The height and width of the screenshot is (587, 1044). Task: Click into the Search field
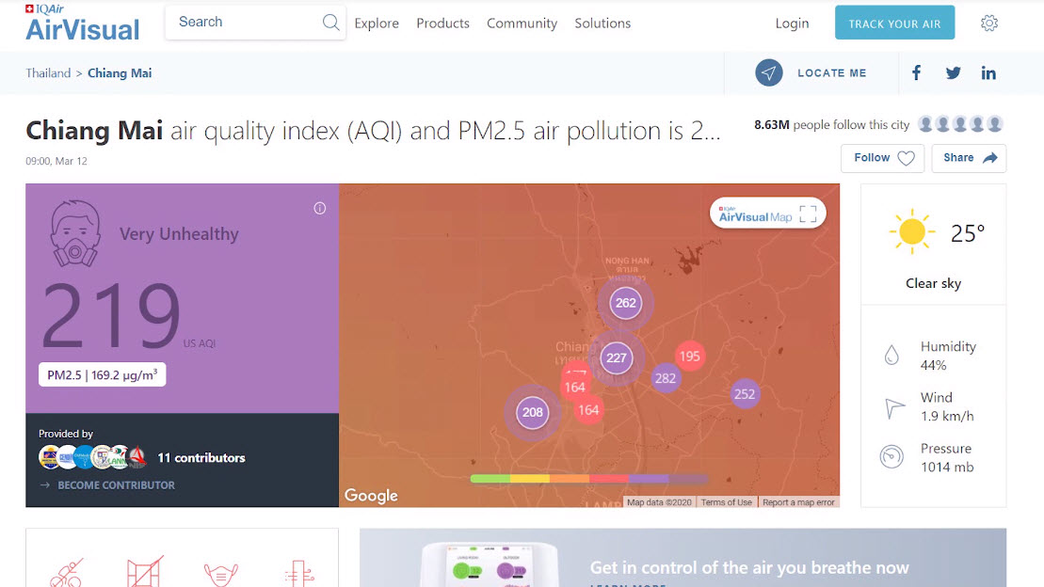[255, 23]
